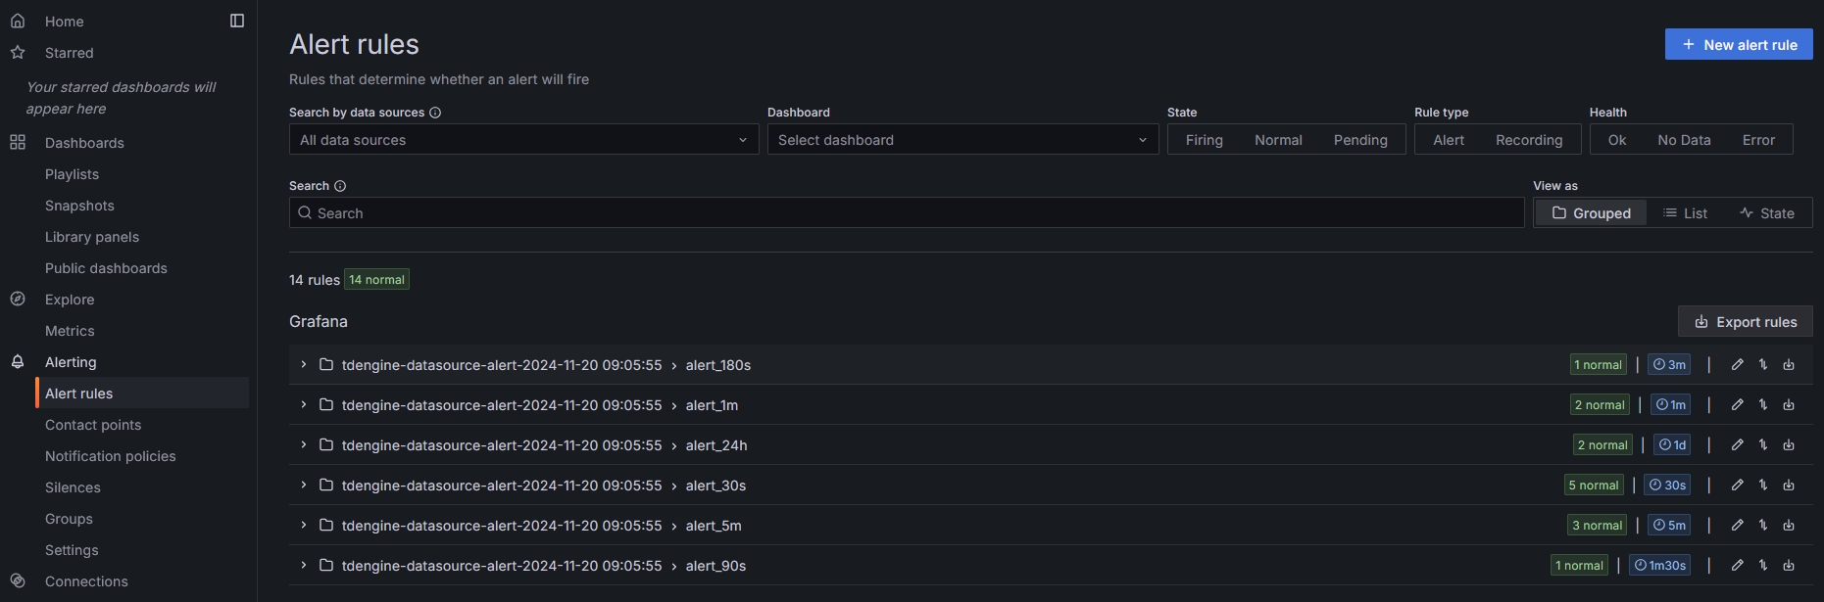Click the Export rules button

point(1745,322)
